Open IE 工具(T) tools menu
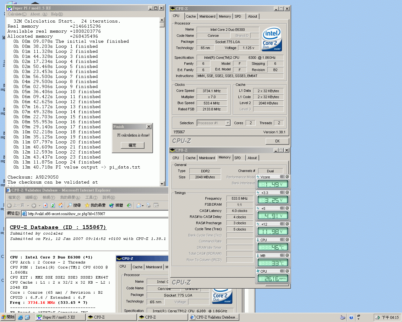This screenshot has width=402, height=322. click(91, 197)
